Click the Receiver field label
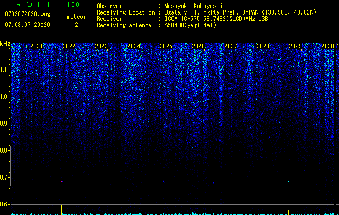339x215 pixels. 109,19
